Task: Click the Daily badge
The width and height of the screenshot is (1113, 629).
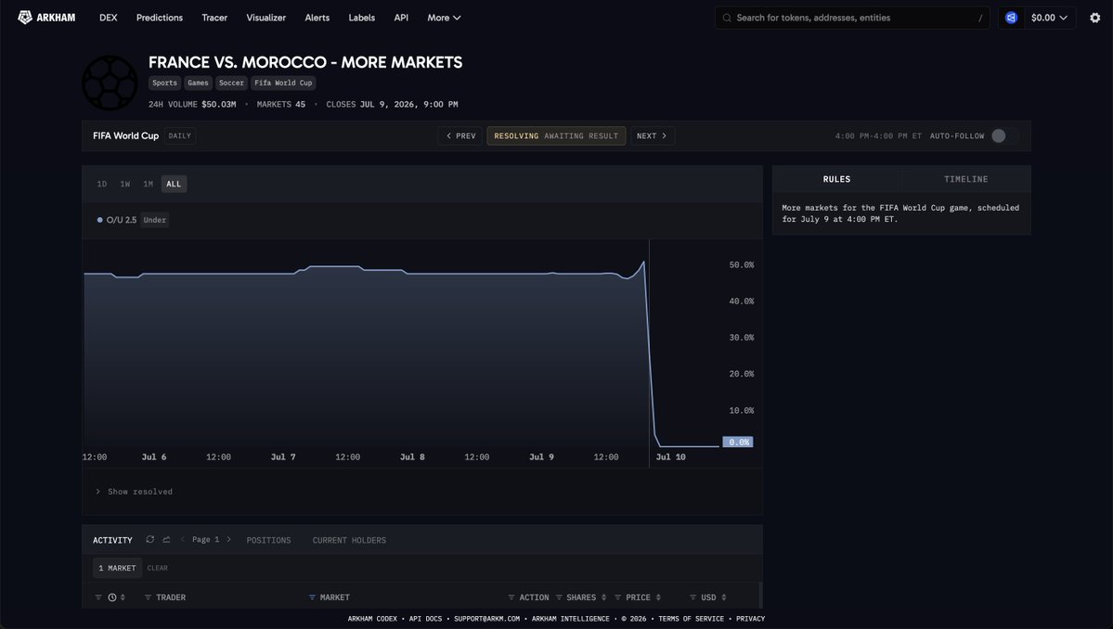Action: pyautogui.click(x=179, y=136)
